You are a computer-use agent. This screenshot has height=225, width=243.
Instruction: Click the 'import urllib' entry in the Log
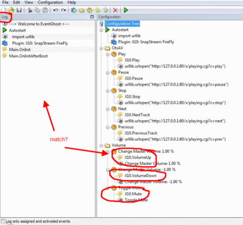[23, 37]
